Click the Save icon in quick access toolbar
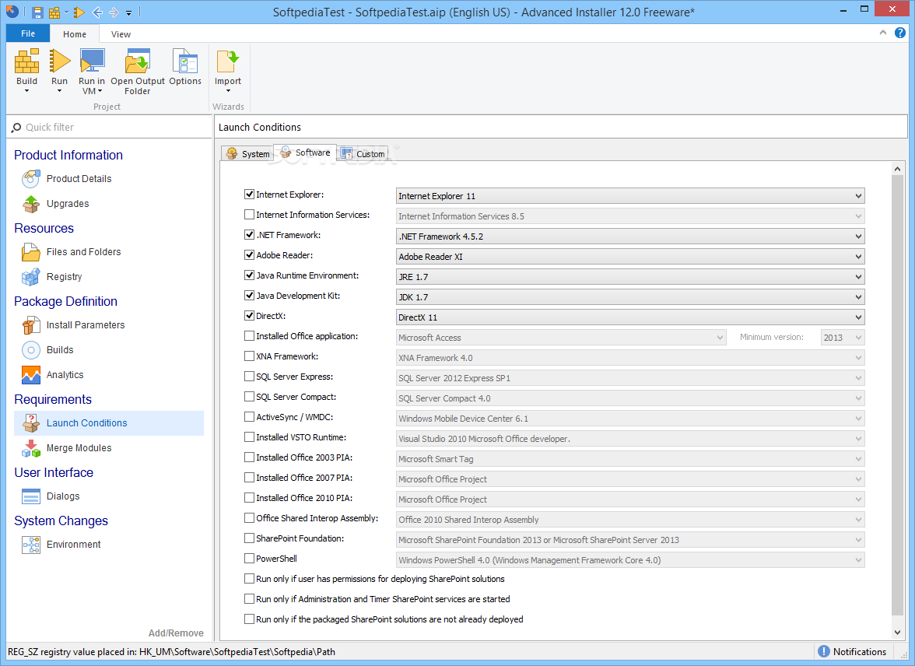Viewport: 915px width, 666px height. click(37, 12)
